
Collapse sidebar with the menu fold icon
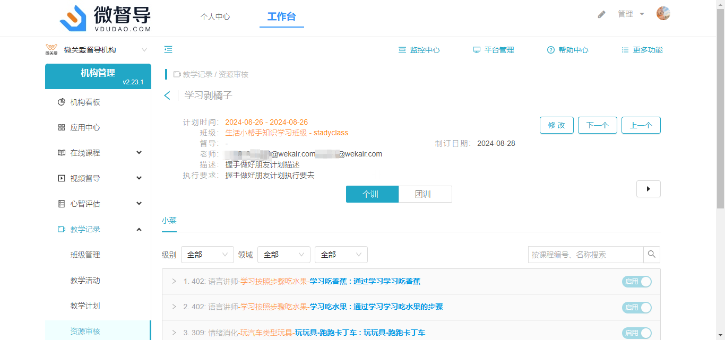tap(168, 49)
